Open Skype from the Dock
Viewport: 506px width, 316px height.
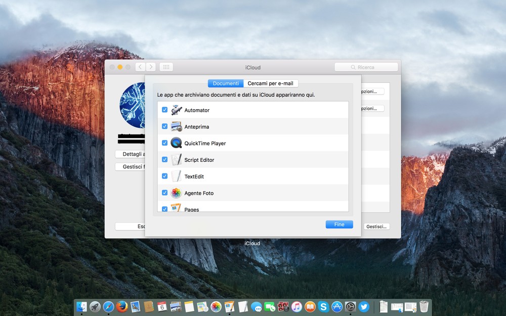[x=324, y=306]
